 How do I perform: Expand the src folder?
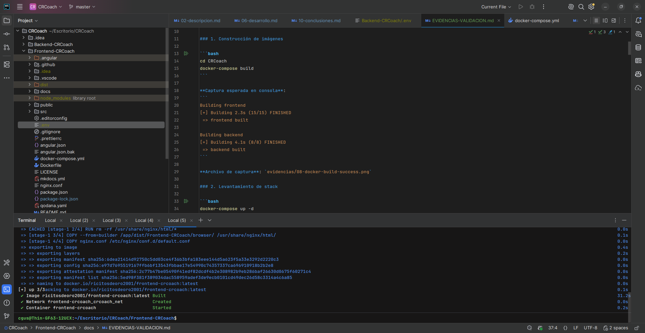tap(30, 111)
